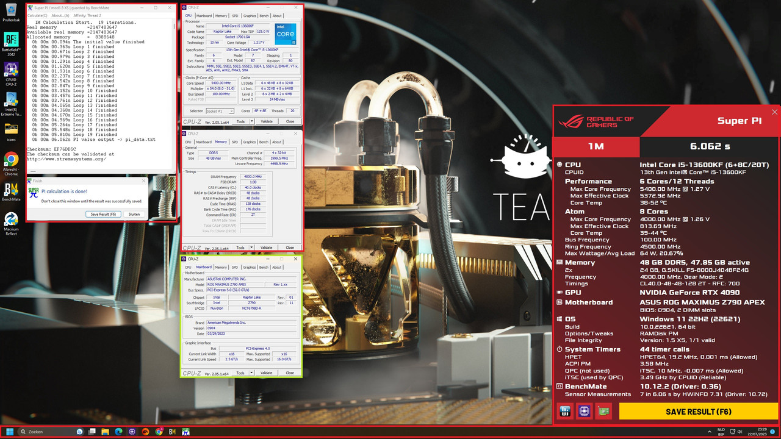
Task: Launch Macrium Reflect desktop shortcut
Action: click(x=11, y=223)
